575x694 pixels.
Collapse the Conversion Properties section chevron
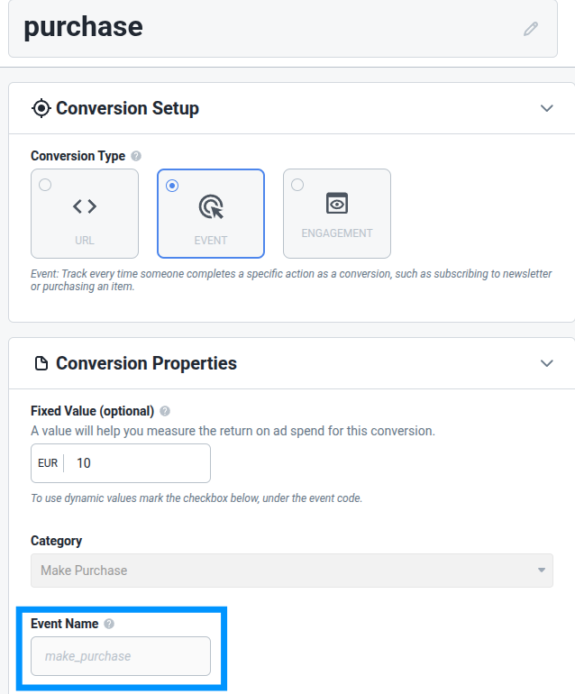point(546,363)
